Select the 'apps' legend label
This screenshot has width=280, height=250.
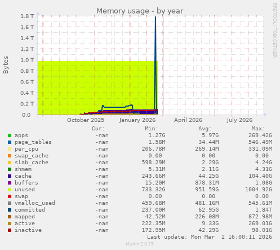[x=21, y=135]
